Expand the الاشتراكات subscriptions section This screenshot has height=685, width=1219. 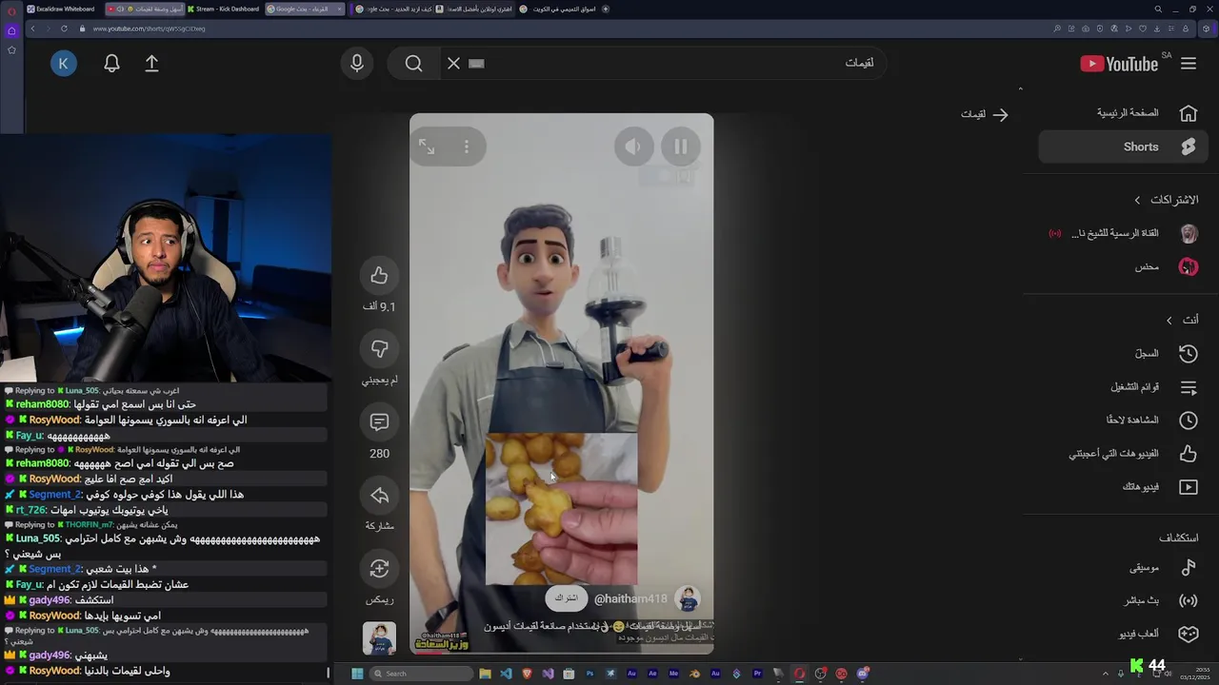click(x=1166, y=200)
